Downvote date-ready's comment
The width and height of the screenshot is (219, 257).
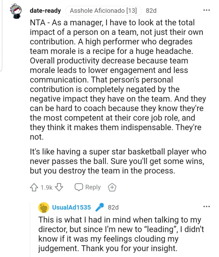click(59, 187)
